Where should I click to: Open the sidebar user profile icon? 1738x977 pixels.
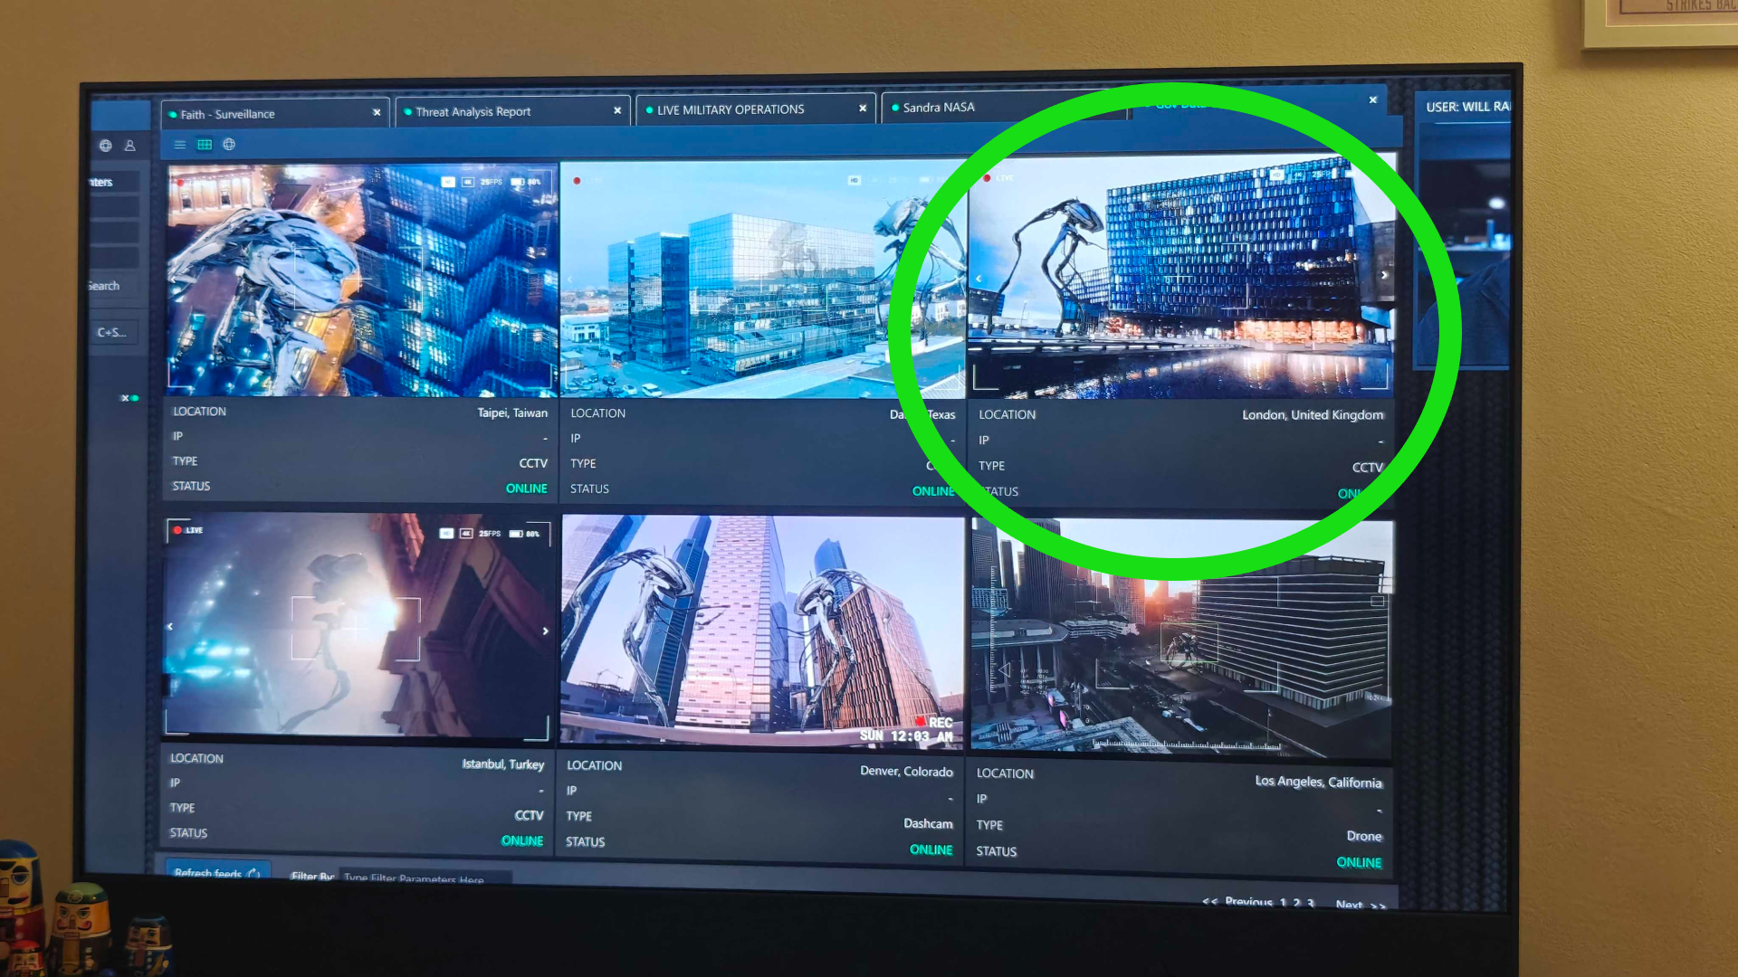130,146
